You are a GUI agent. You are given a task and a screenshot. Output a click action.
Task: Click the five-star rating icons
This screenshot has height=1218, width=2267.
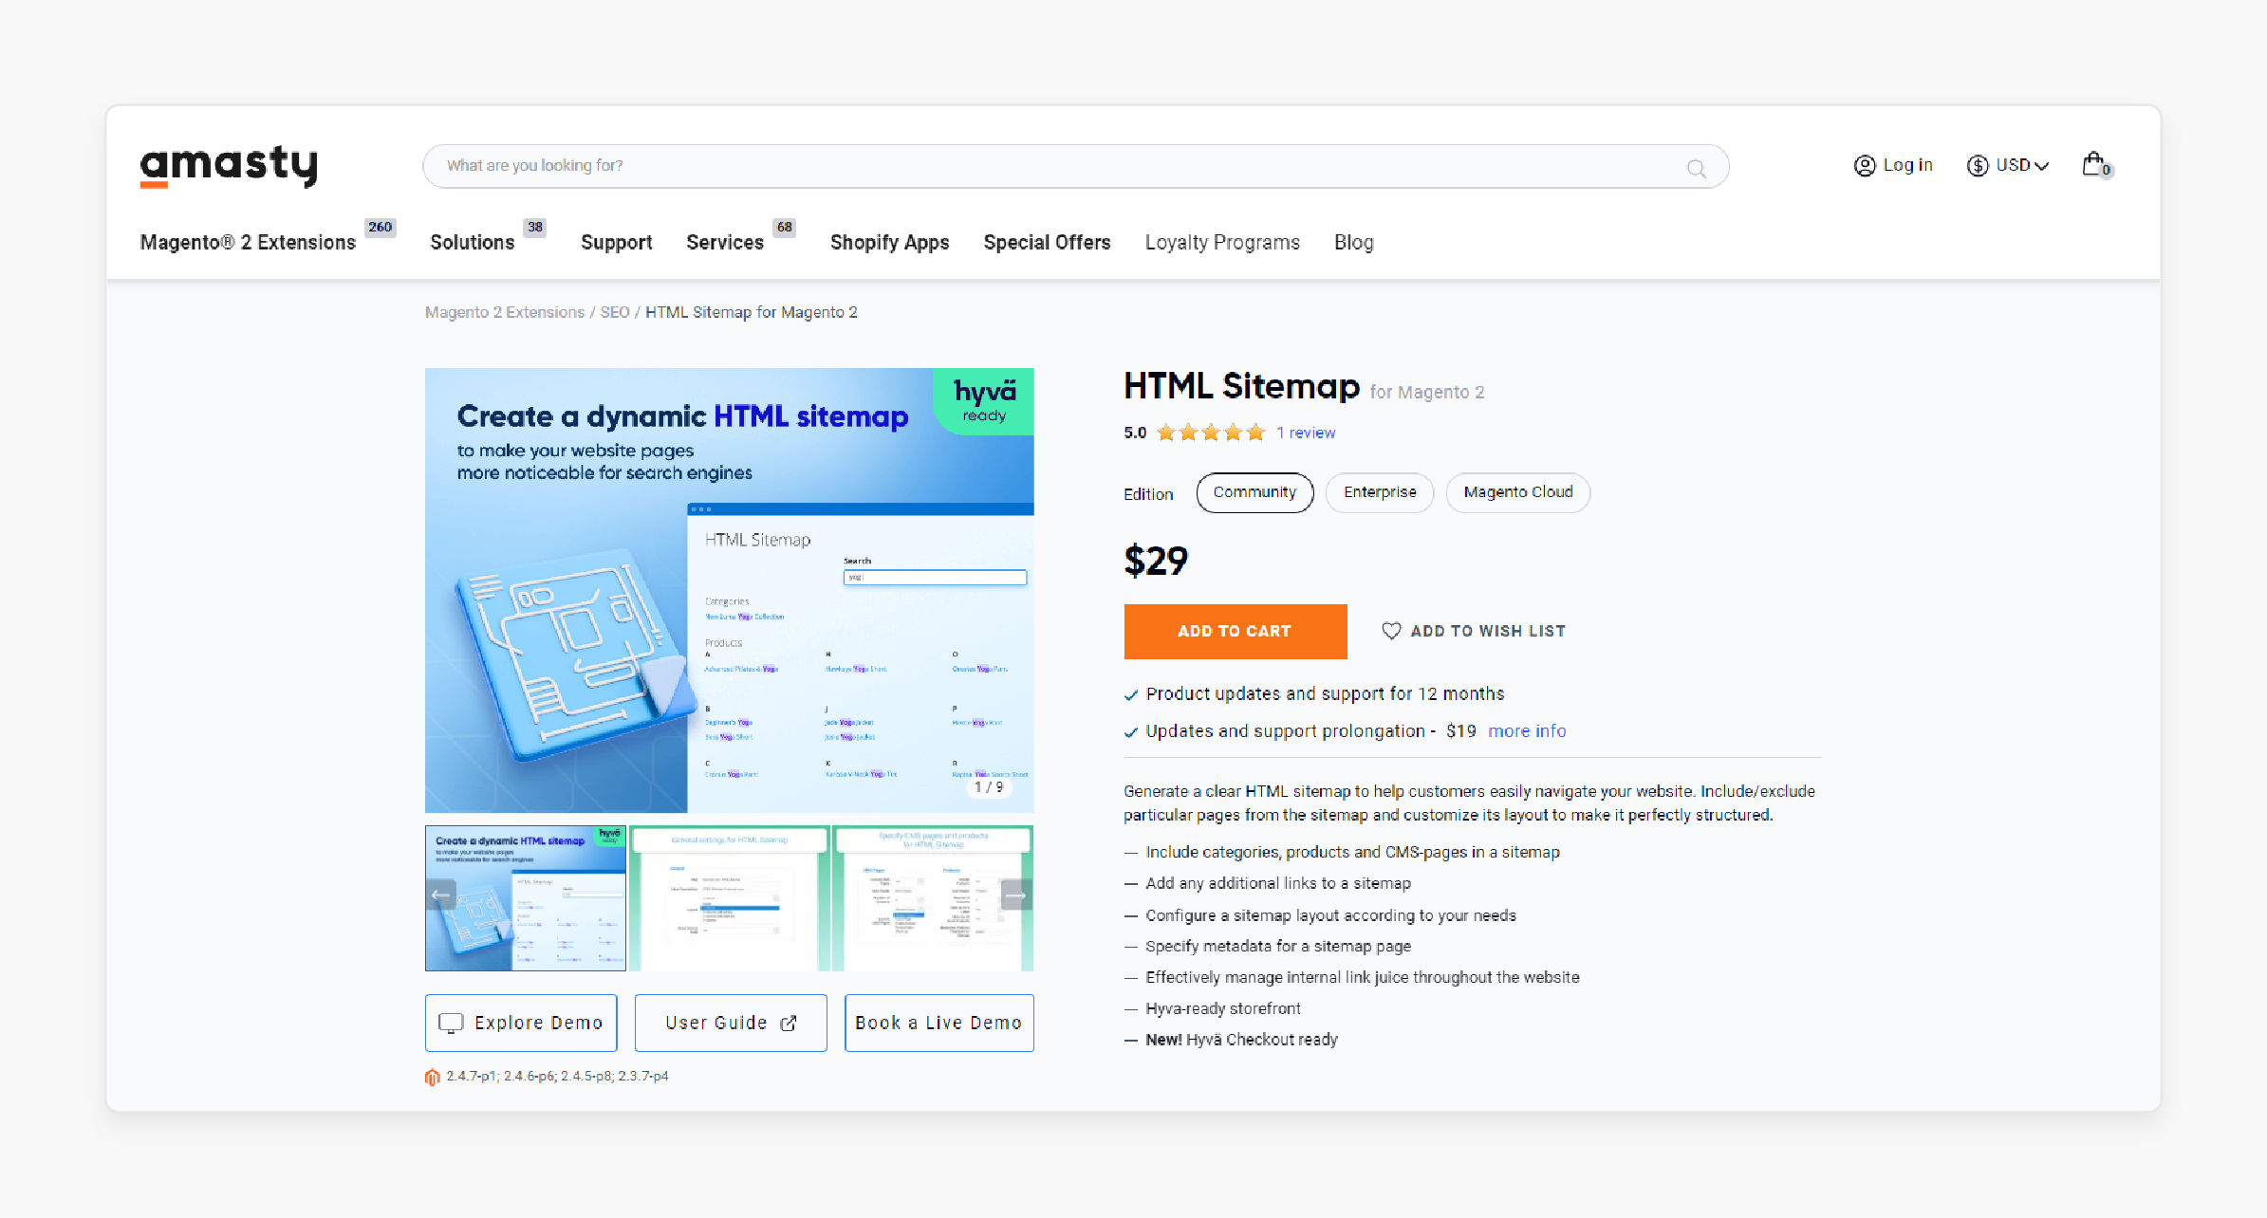point(1211,433)
